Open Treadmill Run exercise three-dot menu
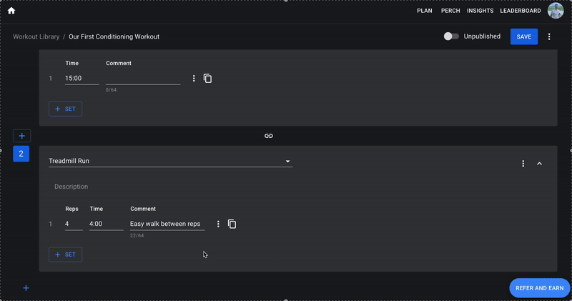The width and height of the screenshot is (572, 301). 523,164
